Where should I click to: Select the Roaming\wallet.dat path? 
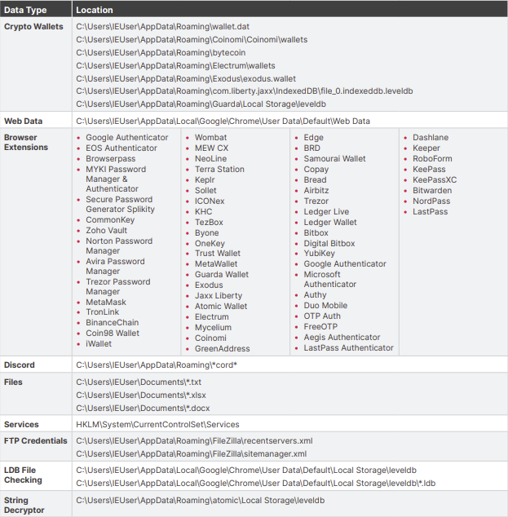(162, 26)
